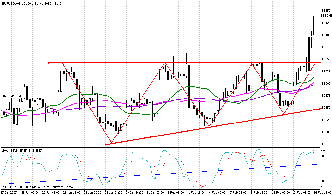Click the 6 Feb 00:00 time label
Image resolution: width=332 pixels, height=195 pixels.
pos(217,193)
